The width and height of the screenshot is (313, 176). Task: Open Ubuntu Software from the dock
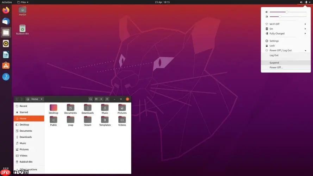pyautogui.click(x=6, y=65)
